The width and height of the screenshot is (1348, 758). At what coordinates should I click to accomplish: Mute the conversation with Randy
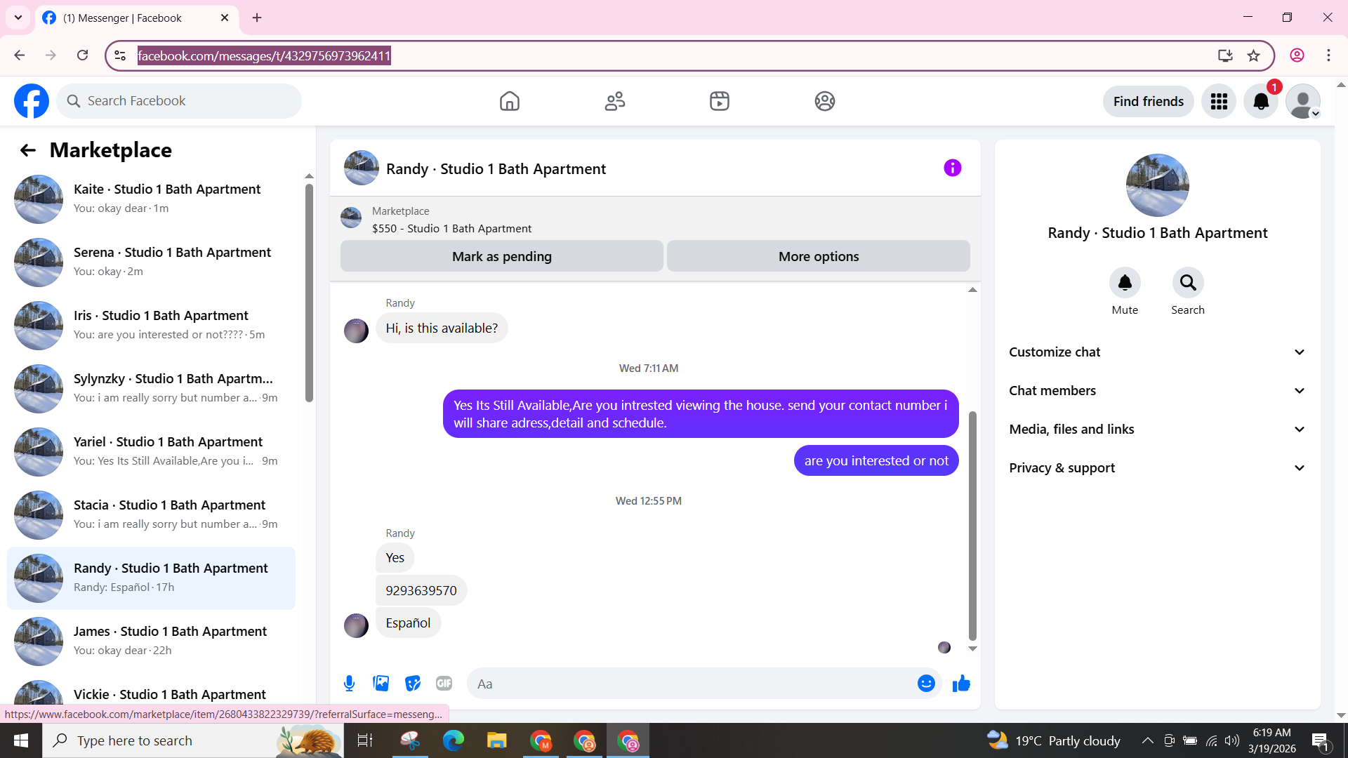[1124, 283]
